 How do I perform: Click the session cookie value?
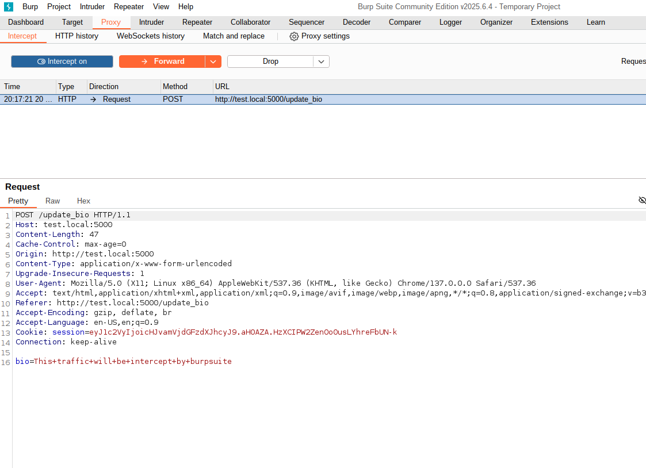[243, 332]
